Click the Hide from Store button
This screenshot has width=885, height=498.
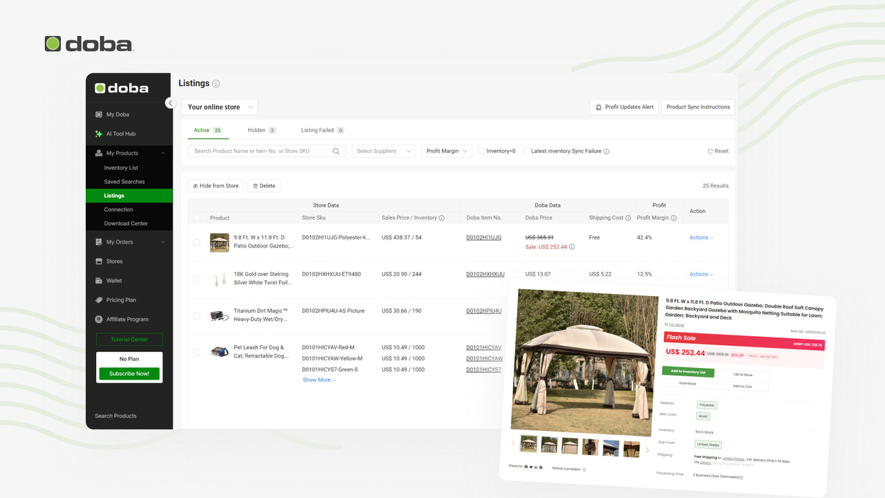(216, 186)
